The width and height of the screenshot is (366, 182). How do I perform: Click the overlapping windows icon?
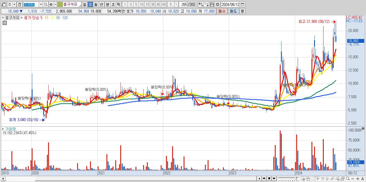[x=308, y=178]
